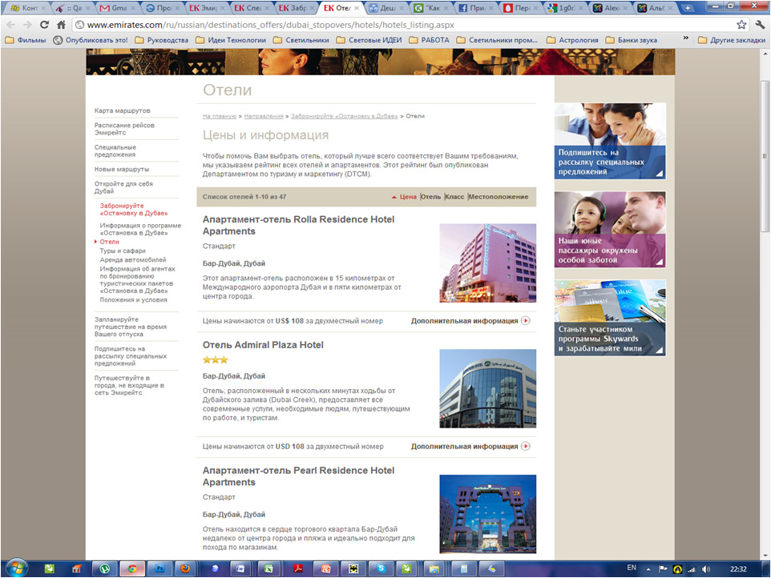Switch to the Gmail tab

pyautogui.click(x=116, y=8)
